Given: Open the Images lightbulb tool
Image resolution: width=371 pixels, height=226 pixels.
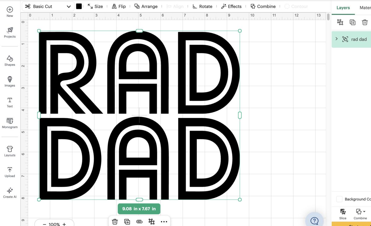Looking at the screenshot, I should 10,82.
